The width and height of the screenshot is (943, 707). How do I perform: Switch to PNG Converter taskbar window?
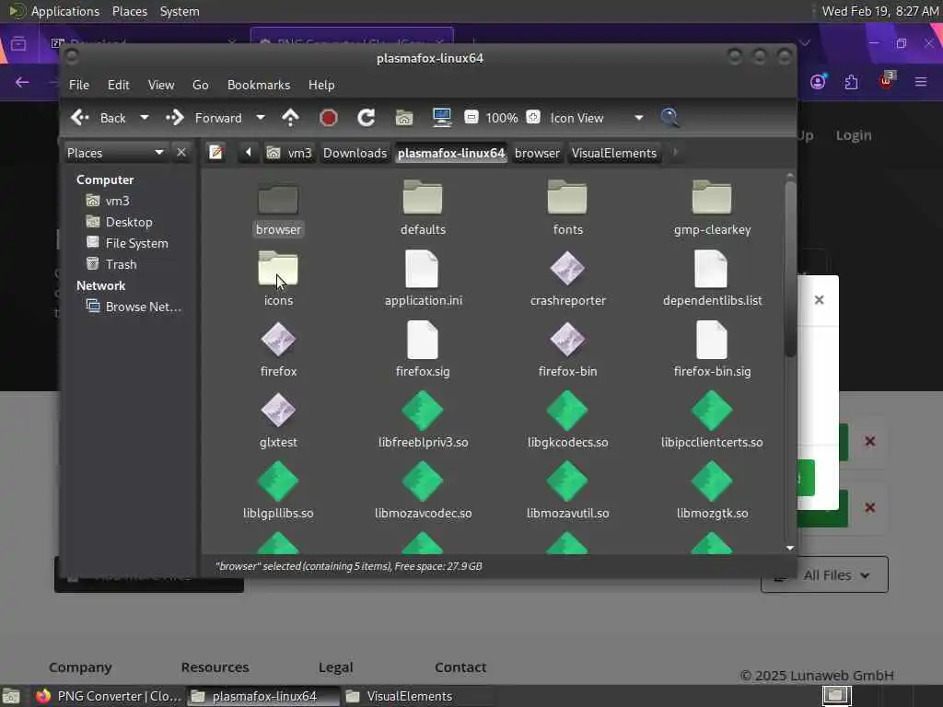(109, 696)
